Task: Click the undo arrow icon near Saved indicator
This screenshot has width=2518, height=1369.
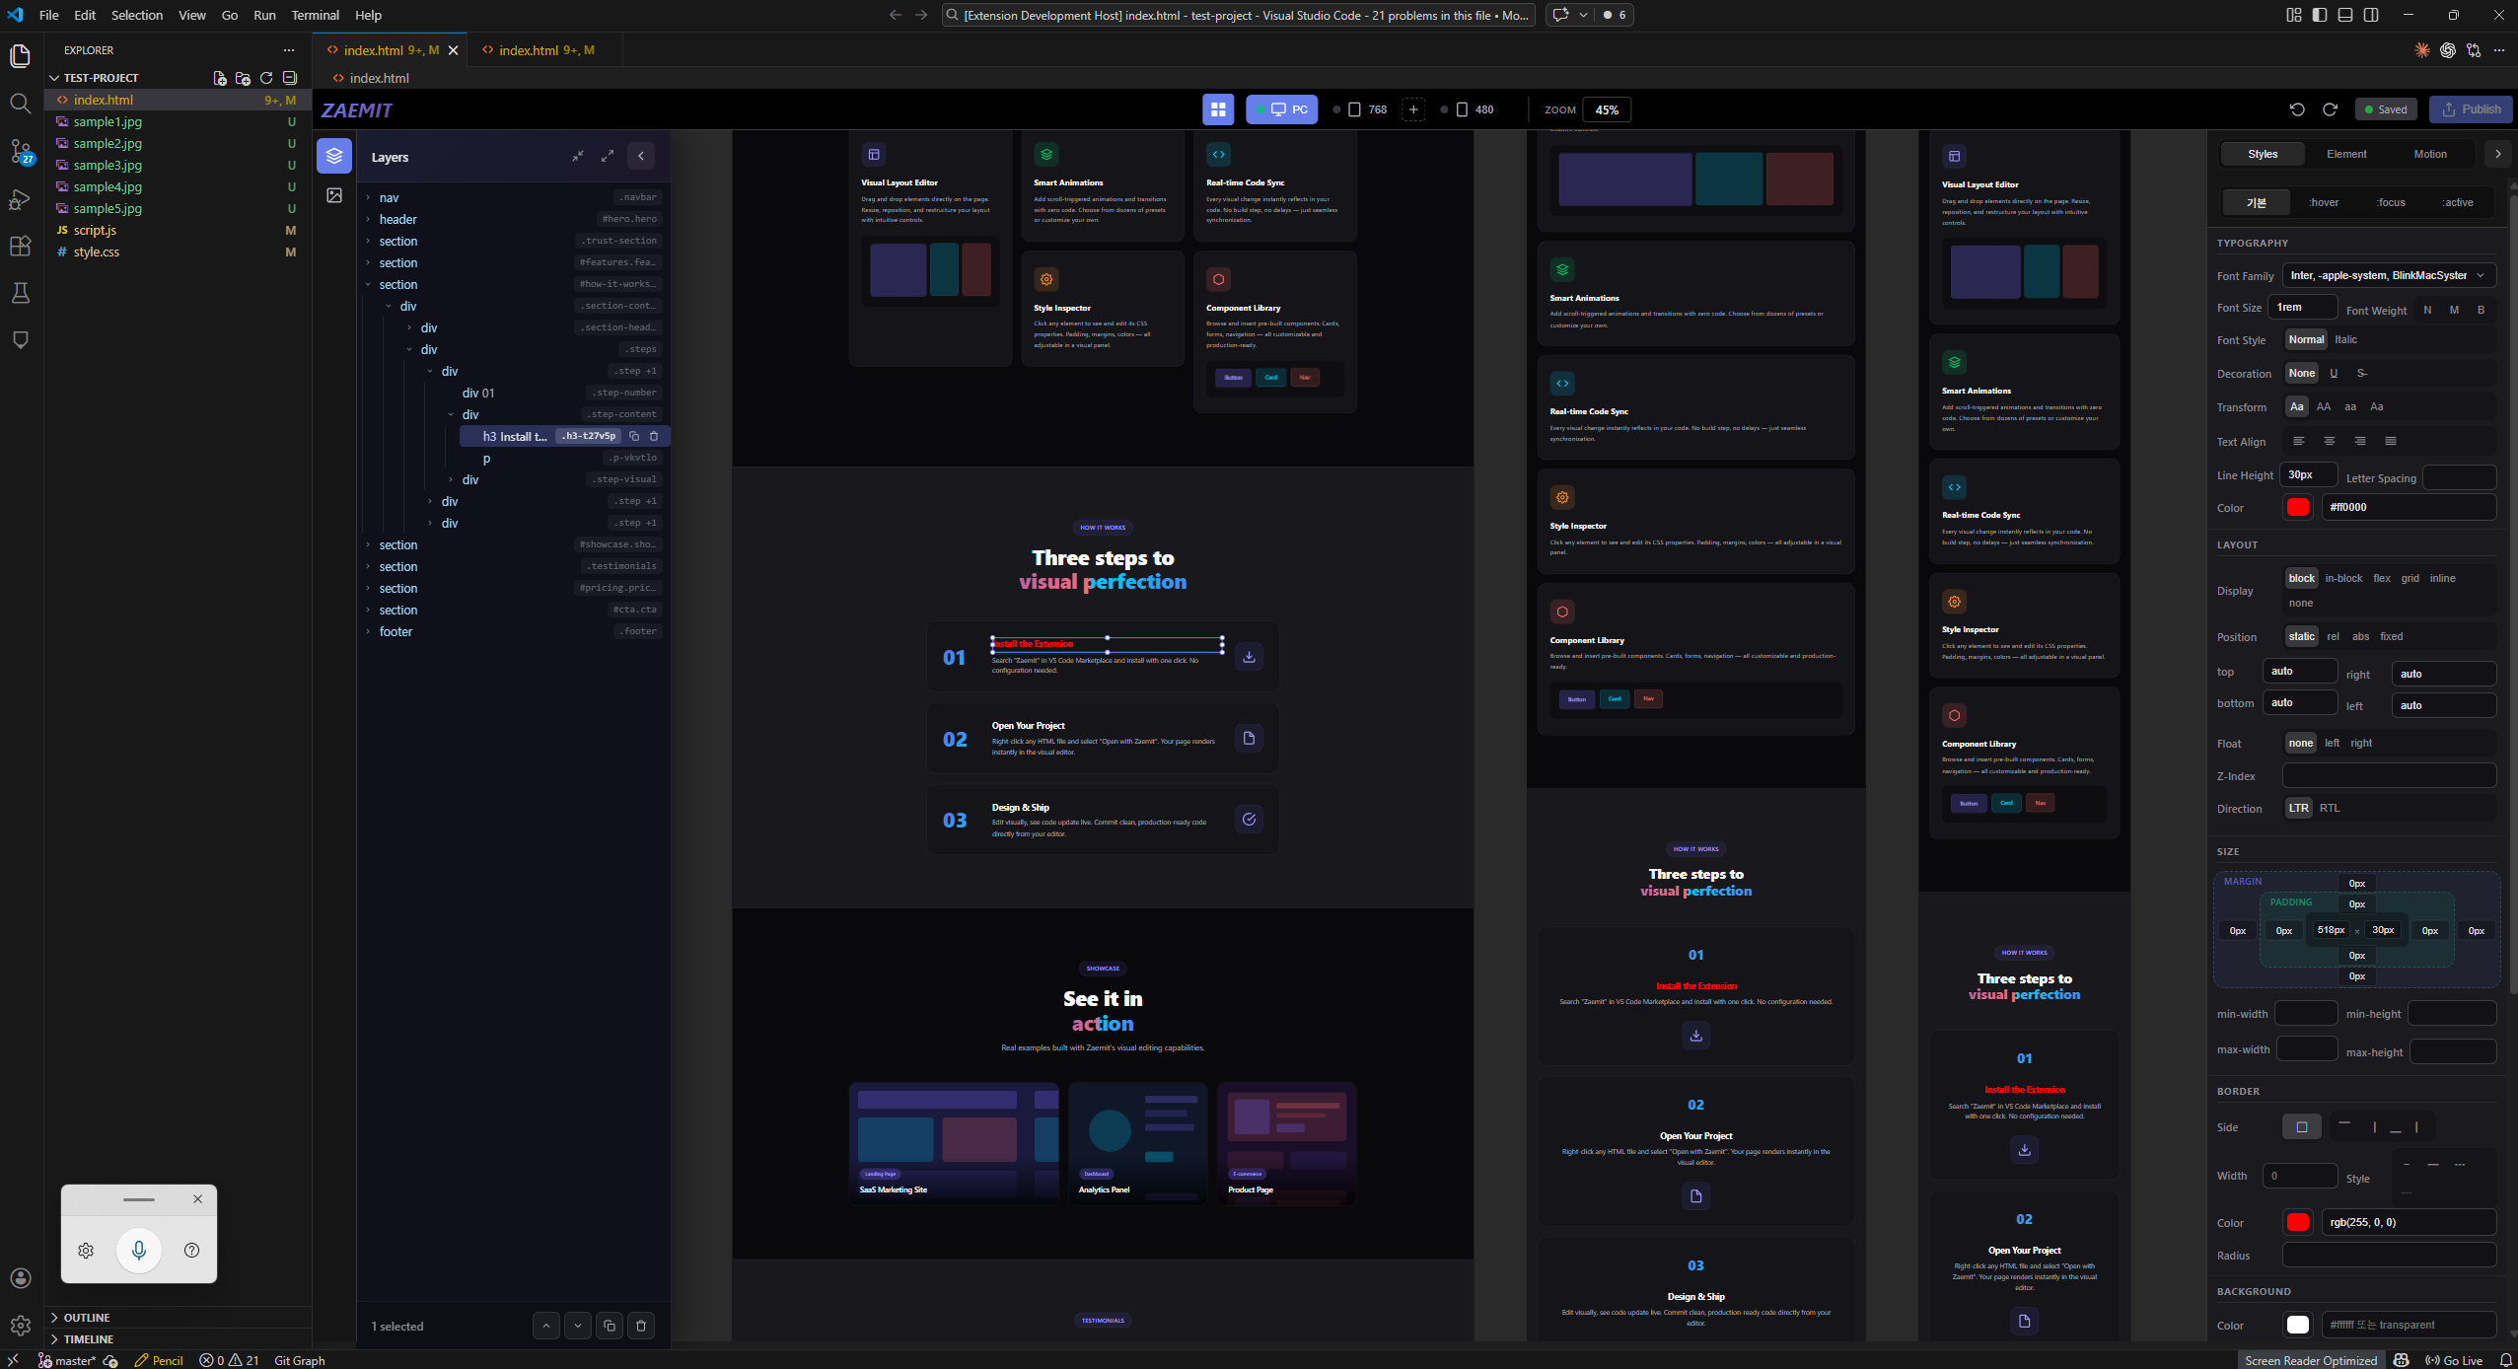Action: [2298, 109]
